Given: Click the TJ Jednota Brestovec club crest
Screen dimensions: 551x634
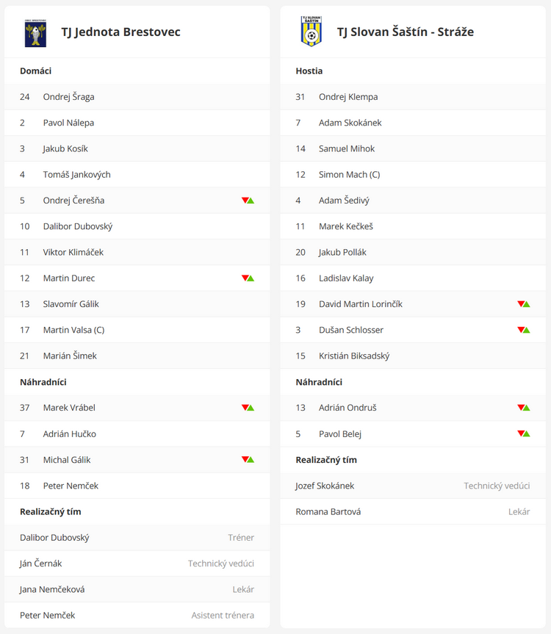Looking at the screenshot, I should point(35,32).
